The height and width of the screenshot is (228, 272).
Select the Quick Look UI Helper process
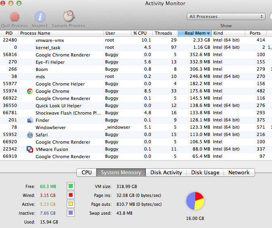pyautogui.click(x=136, y=106)
